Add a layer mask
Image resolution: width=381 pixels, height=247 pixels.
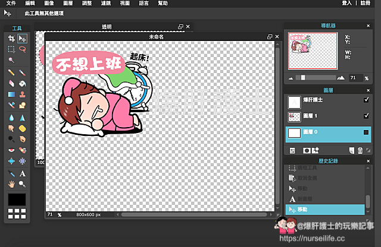coord(307,151)
